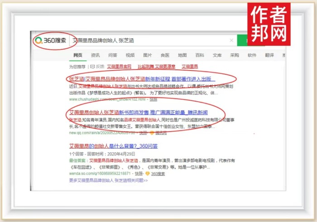
Task: Open the 腾讯新闻 新书即将发售 result
Action: click(138, 112)
